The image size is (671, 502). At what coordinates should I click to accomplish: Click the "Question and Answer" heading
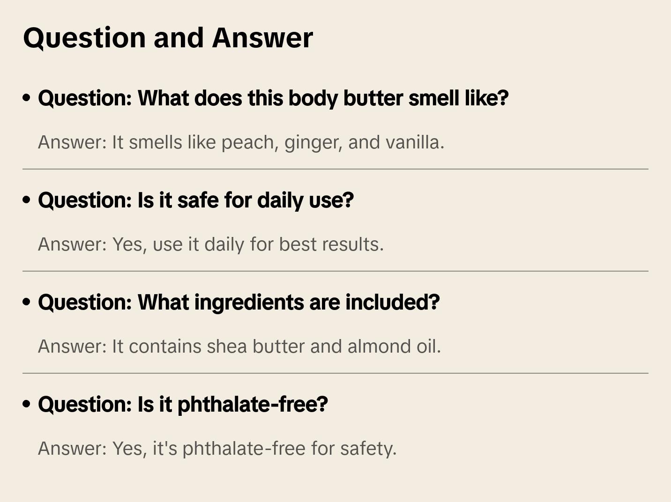point(168,37)
